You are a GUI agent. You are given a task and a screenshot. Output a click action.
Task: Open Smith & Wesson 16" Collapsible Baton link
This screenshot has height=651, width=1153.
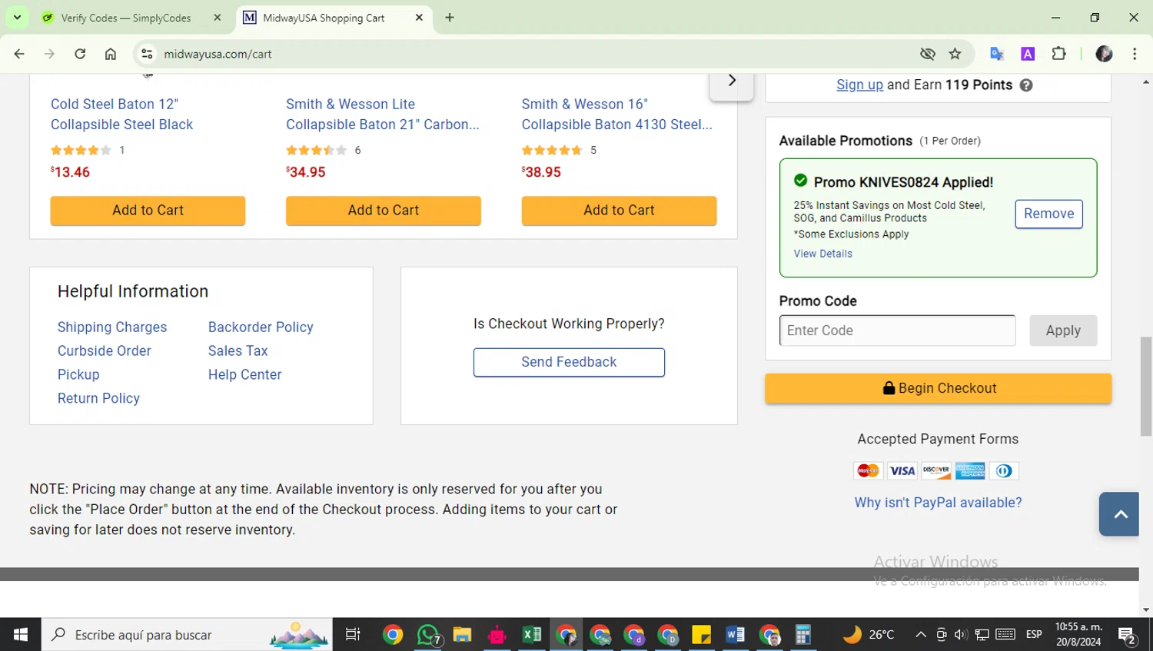[616, 114]
